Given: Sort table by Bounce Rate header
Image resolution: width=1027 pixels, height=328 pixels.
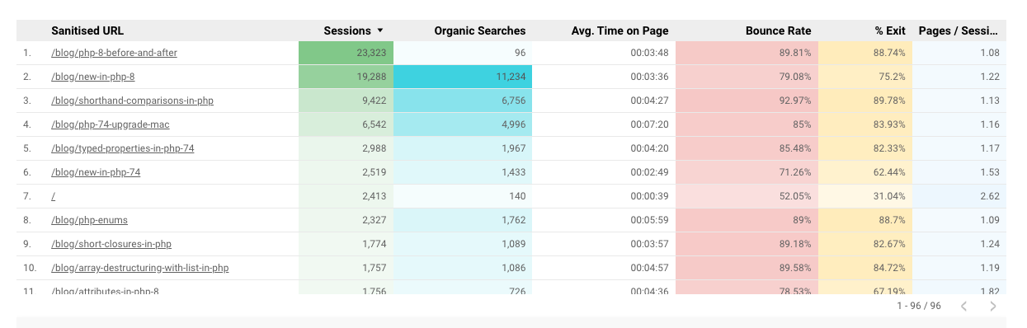Looking at the screenshot, I should [x=778, y=30].
